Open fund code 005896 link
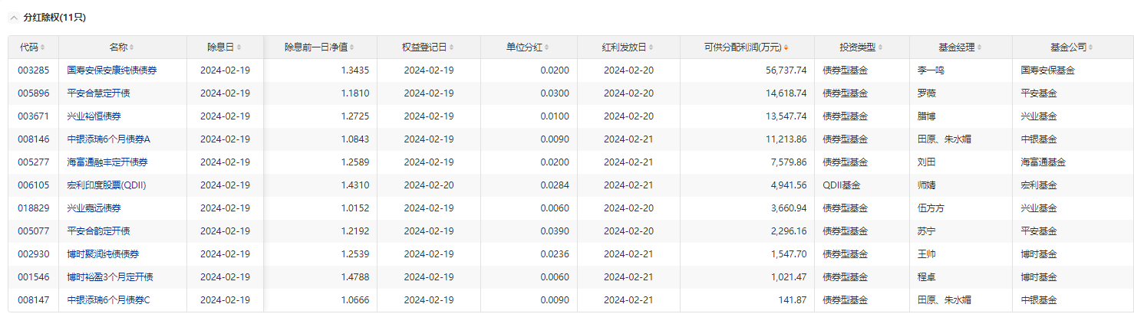 [34, 93]
